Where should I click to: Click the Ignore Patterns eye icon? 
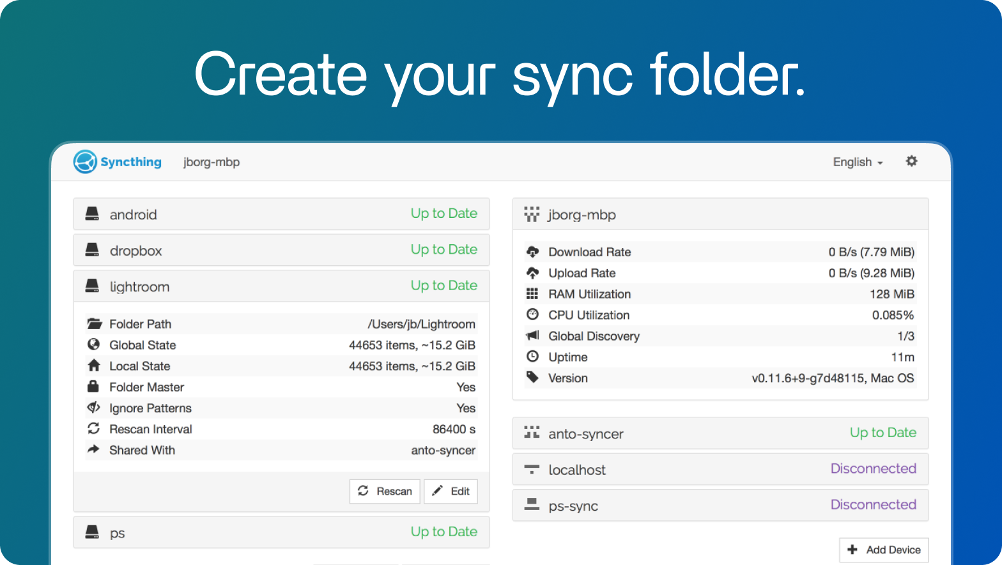94,408
